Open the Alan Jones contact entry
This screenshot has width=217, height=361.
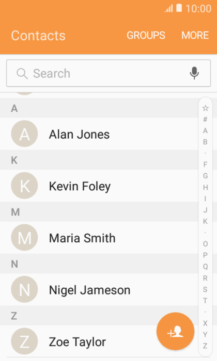(x=99, y=134)
